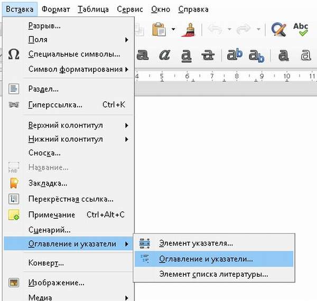
Task: Open the Сервис menu
Action: coord(130,9)
